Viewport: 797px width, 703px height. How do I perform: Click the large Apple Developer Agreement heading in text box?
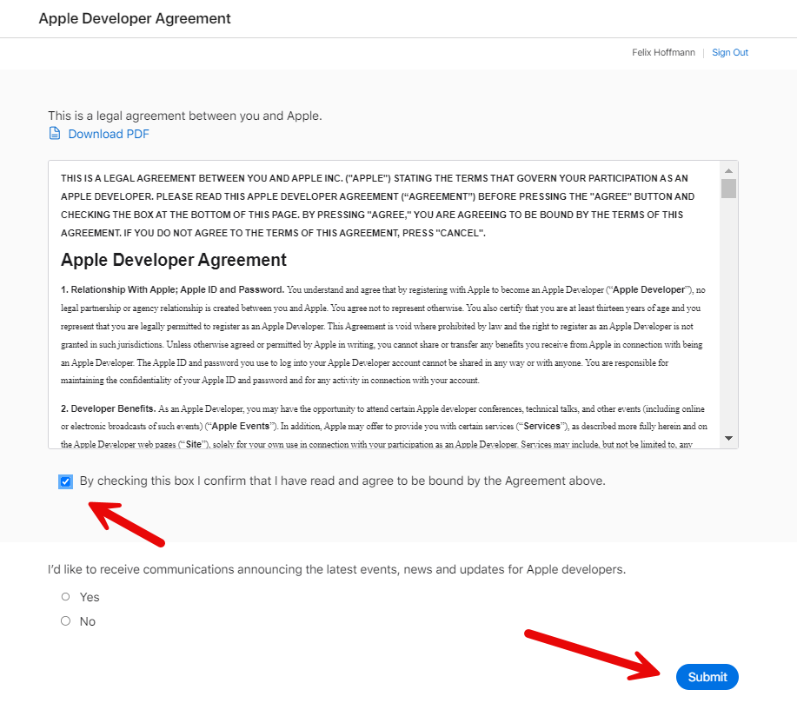point(174,260)
